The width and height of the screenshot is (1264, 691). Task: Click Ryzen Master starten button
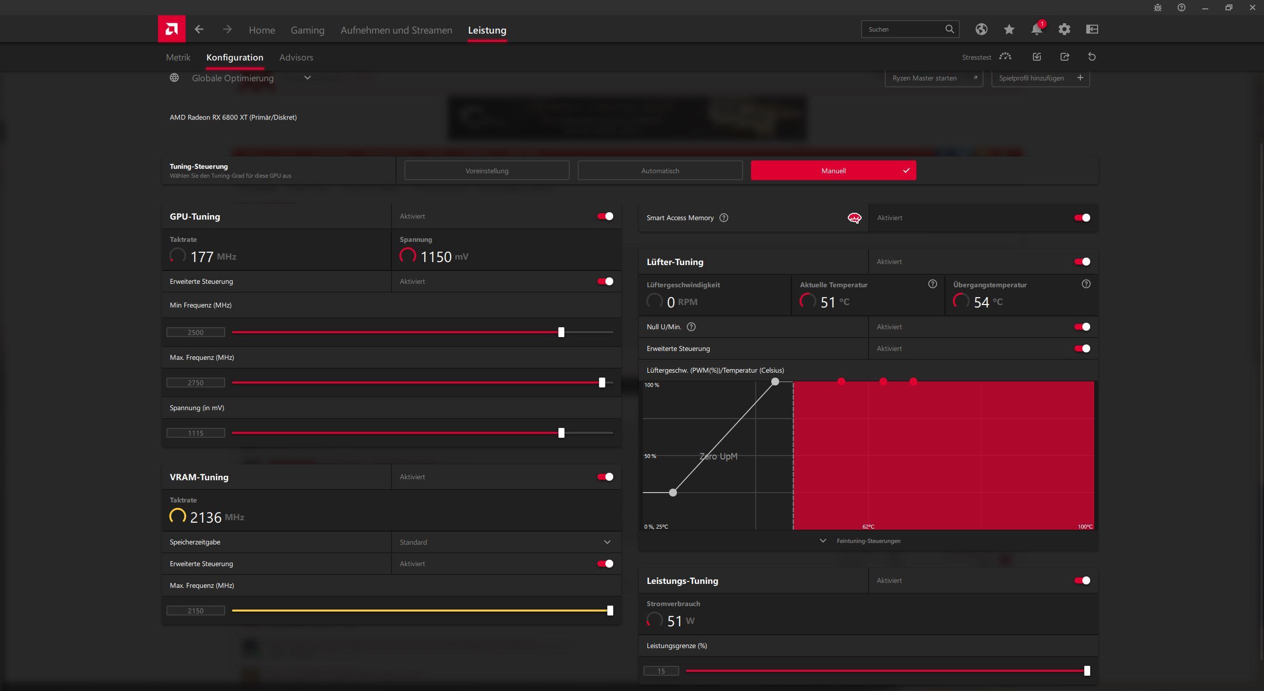pyautogui.click(x=933, y=78)
